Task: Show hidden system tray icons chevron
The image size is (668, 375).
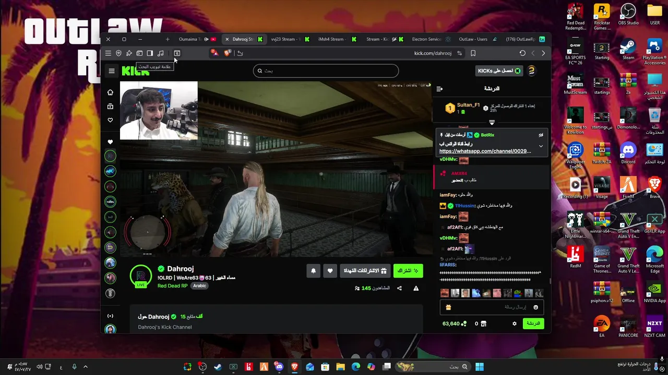Action: [86, 367]
